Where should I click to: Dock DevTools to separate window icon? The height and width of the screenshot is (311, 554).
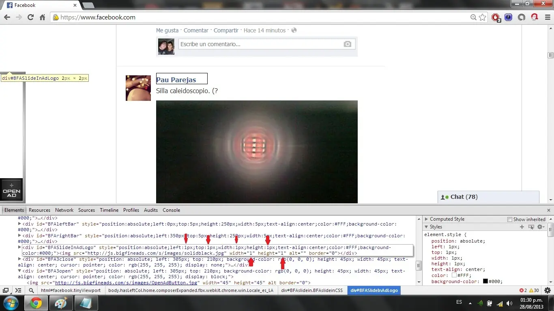pyautogui.click(x=6, y=290)
